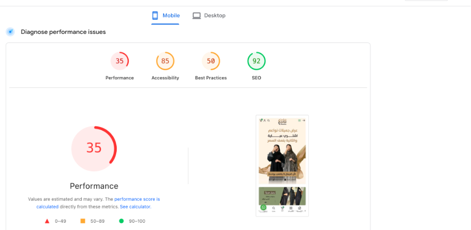The image size is (471, 230).
Task: Click the orange square 50–89 legend marker
Action: click(82, 221)
